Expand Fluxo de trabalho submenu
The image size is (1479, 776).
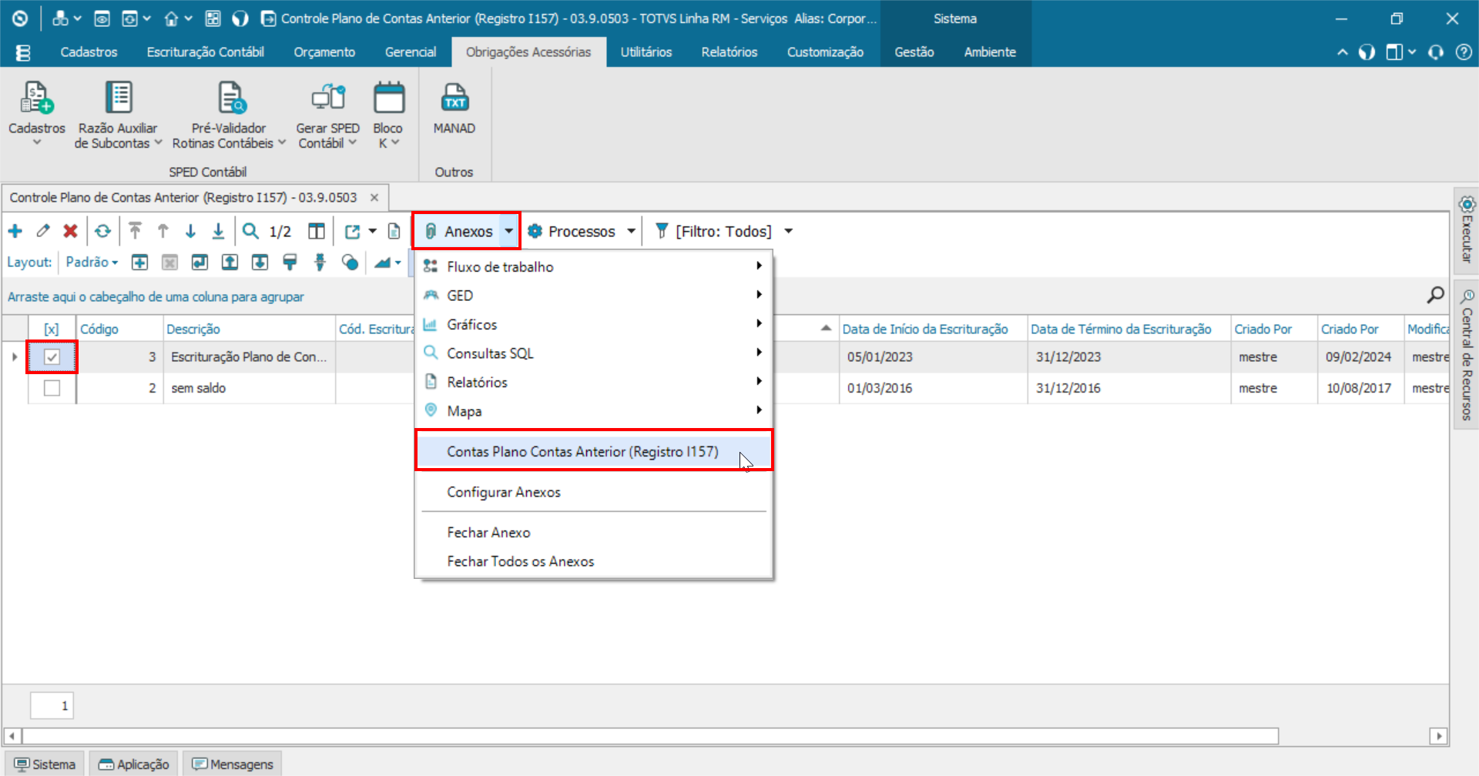click(x=594, y=266)
